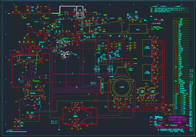This screenshot has width=196, height=137.
Task: Select the horizontal yellow drum at upper left
Action: coord(28,58)
